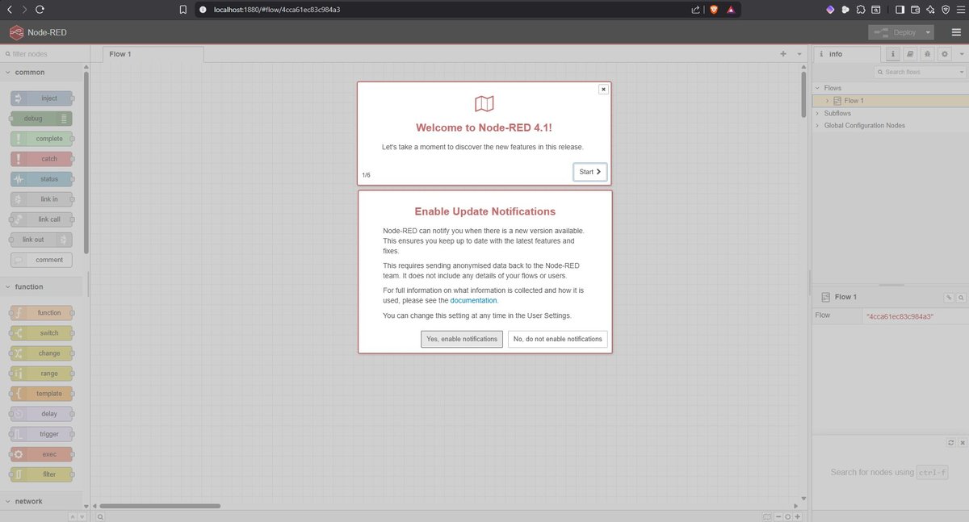The image size is (969, 522).
Task: Select the exec node in palette
Action: coord(41,454)
